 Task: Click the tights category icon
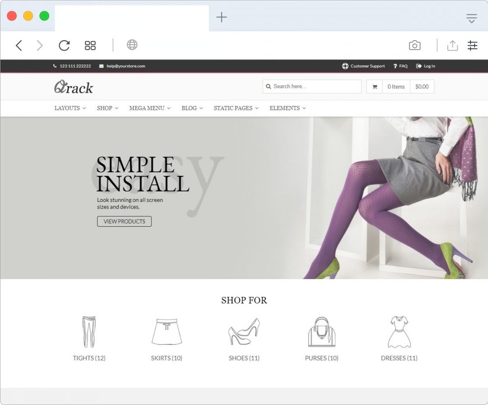(89, 332)
